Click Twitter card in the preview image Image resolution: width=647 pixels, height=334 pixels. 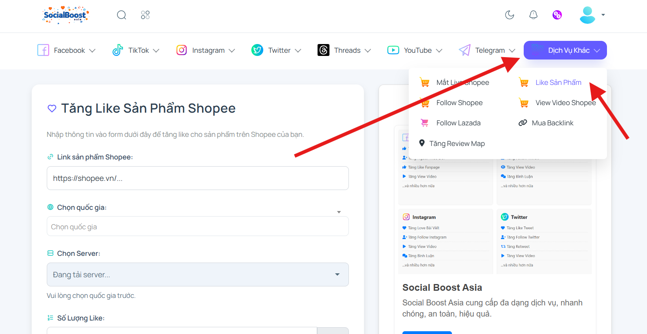[544, 241]
